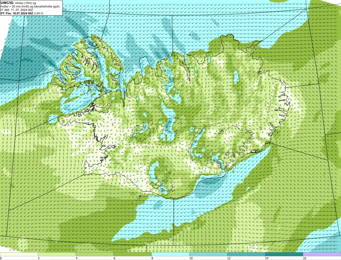Click the '6' label on the legend scale

point(114,258)
